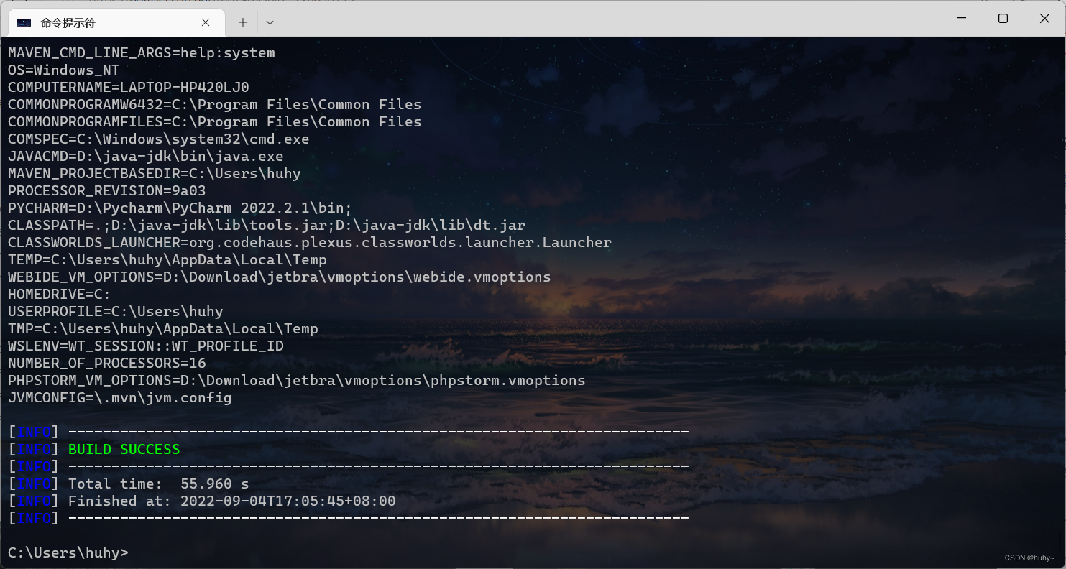Viewport: 1066px width, 569px height.
Task: Click the COMMONPROGRAMFILES line
Action: click(x=215, y=121)
